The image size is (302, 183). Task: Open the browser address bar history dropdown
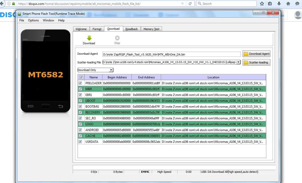182,4
